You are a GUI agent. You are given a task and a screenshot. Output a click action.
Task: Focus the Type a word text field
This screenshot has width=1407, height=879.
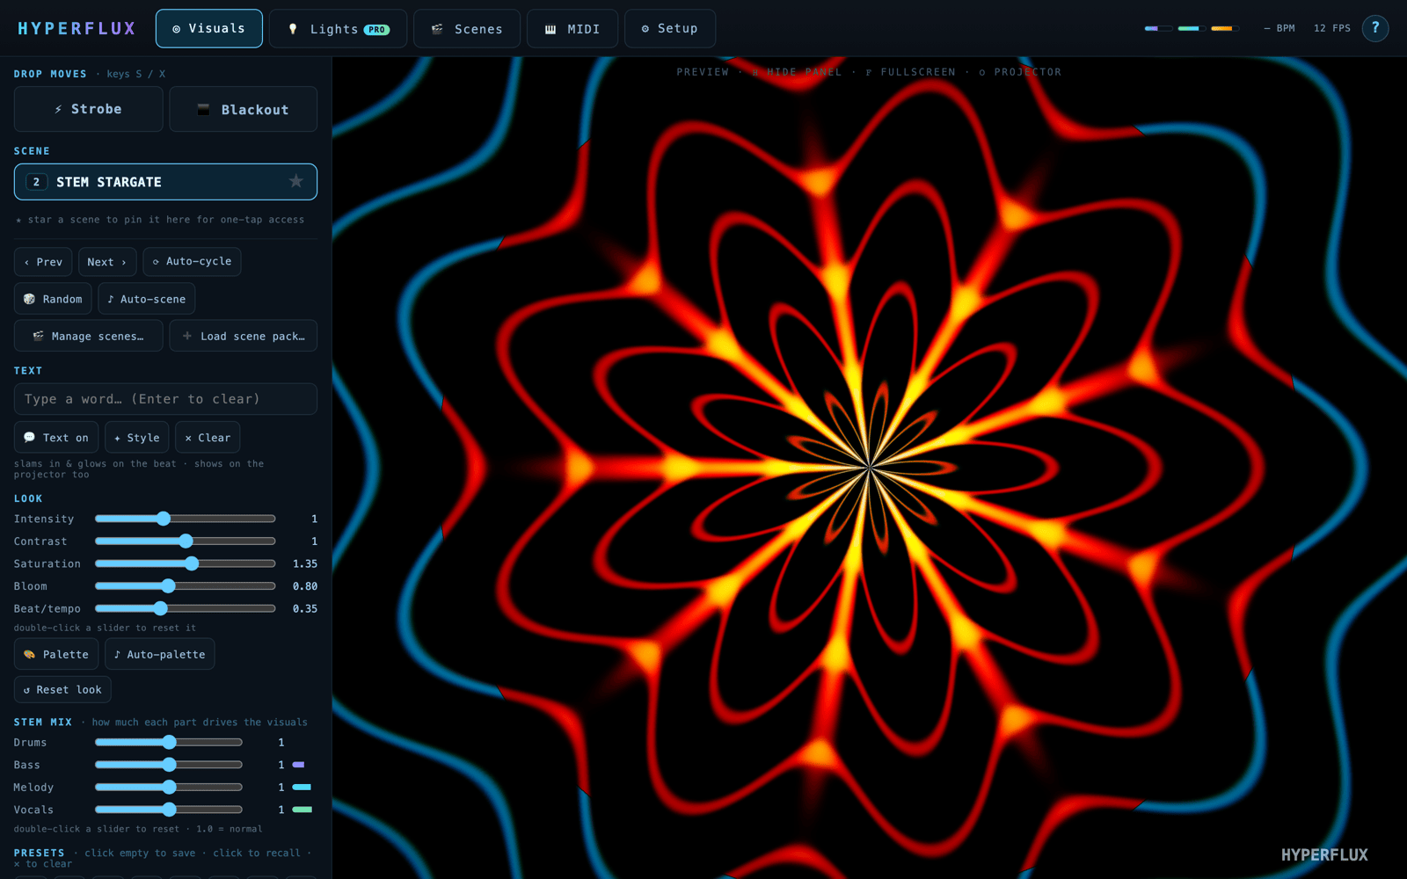(x=165, y=399)
